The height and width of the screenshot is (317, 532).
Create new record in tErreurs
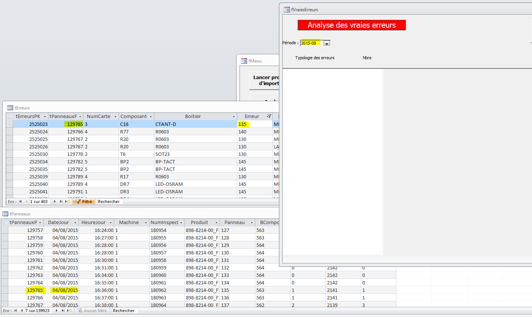[68, 202]
